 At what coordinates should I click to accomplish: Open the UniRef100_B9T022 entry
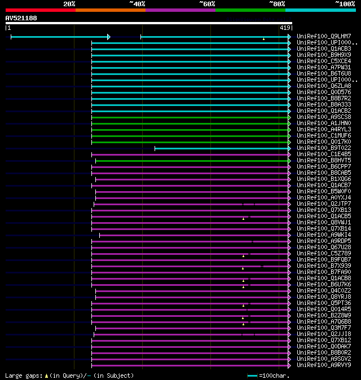324,148
